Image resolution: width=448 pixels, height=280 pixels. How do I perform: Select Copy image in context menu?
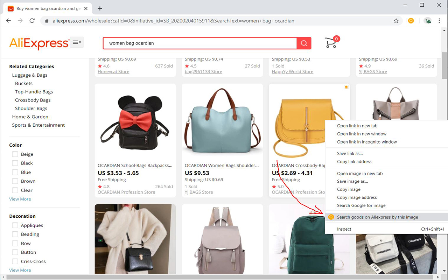[x=386, y=189]
